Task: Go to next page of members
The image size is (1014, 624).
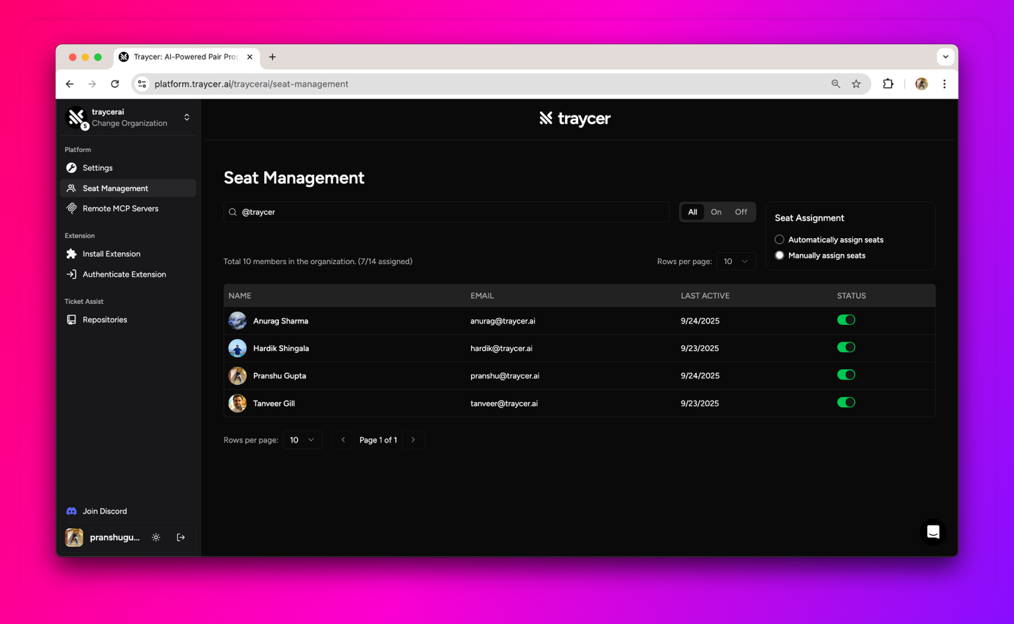Action: tap(413, 441)
